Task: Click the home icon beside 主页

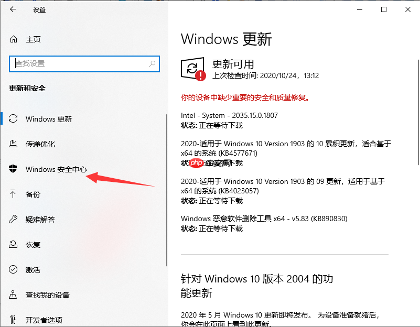Action: click(x=14, y=39)
